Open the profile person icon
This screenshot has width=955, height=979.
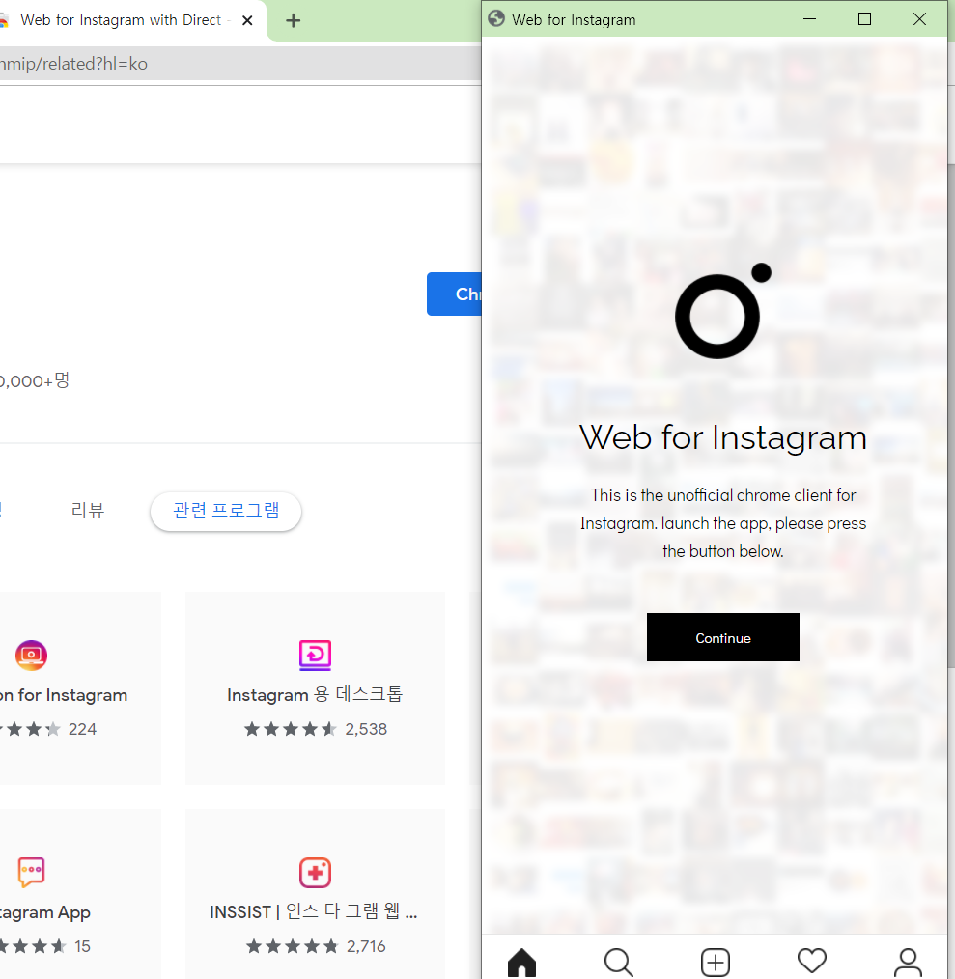pyautogui.click(x=908, y=963)
